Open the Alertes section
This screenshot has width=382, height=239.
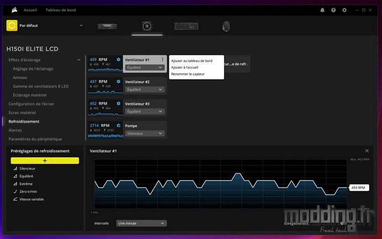[x=15, y=130]
